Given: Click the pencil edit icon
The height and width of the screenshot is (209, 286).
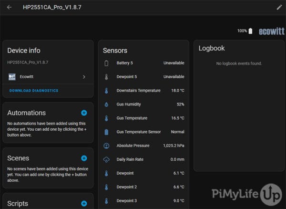Looking at the screenshot, I should click(x=279, y=7).
